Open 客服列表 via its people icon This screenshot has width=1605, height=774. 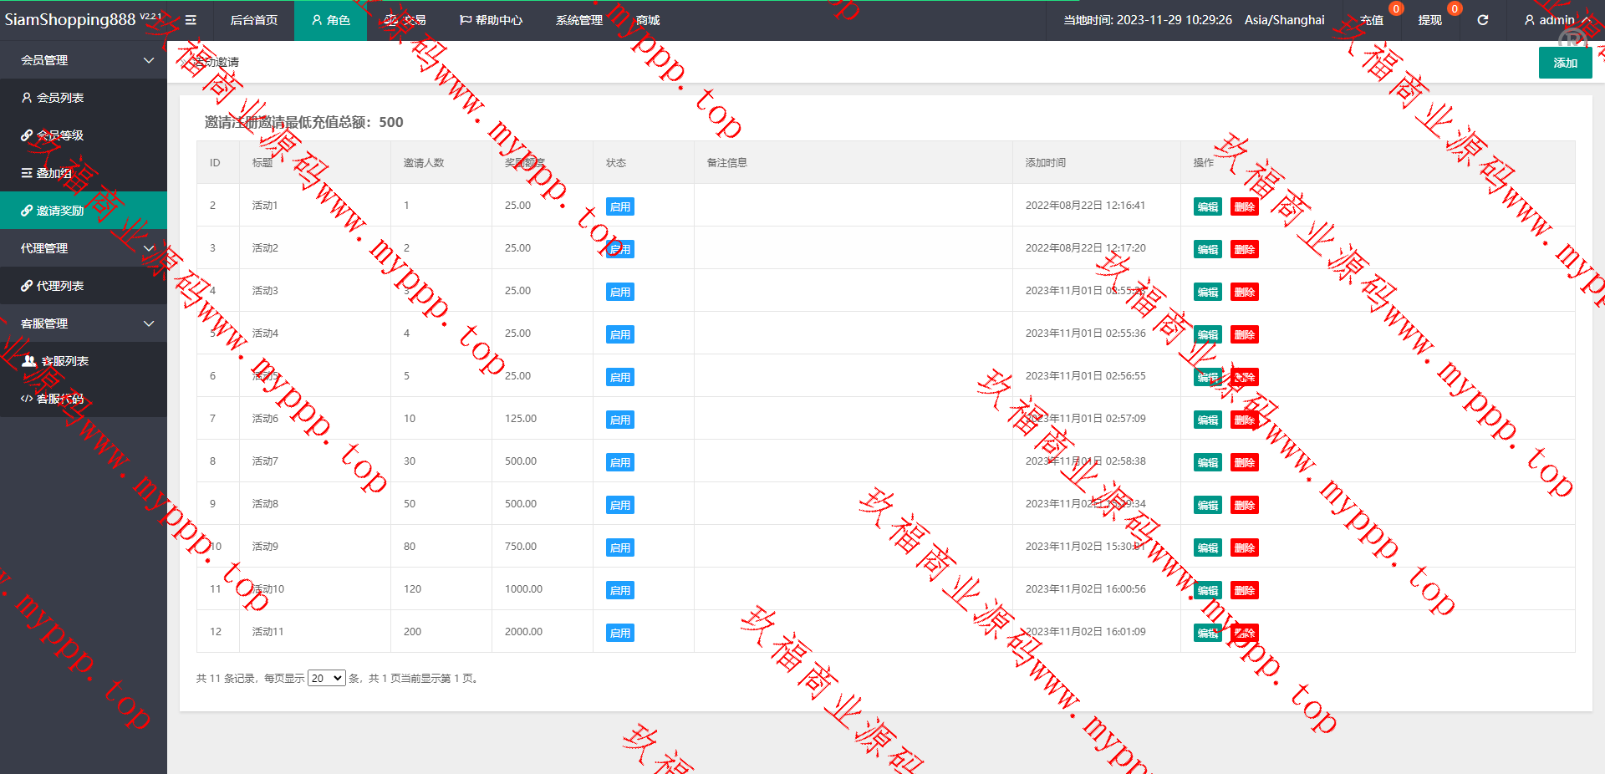(29, 361)
